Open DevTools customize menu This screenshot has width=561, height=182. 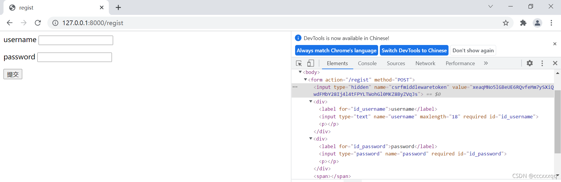click(542, 63)
